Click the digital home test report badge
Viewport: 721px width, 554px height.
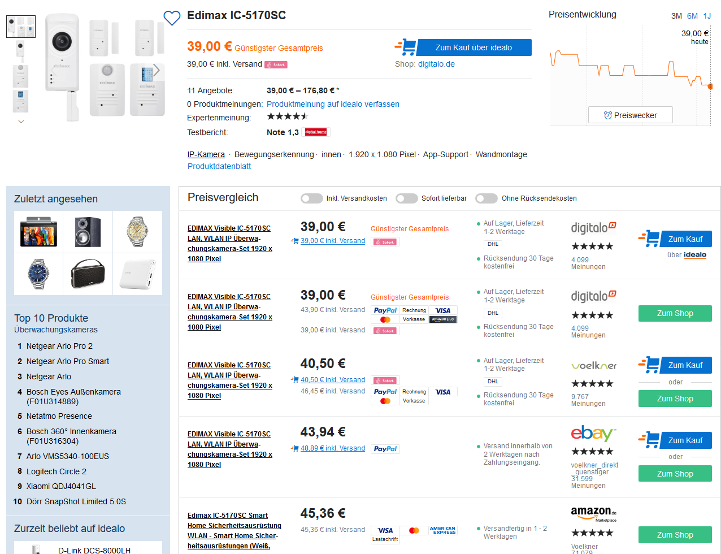coord(316,132)
